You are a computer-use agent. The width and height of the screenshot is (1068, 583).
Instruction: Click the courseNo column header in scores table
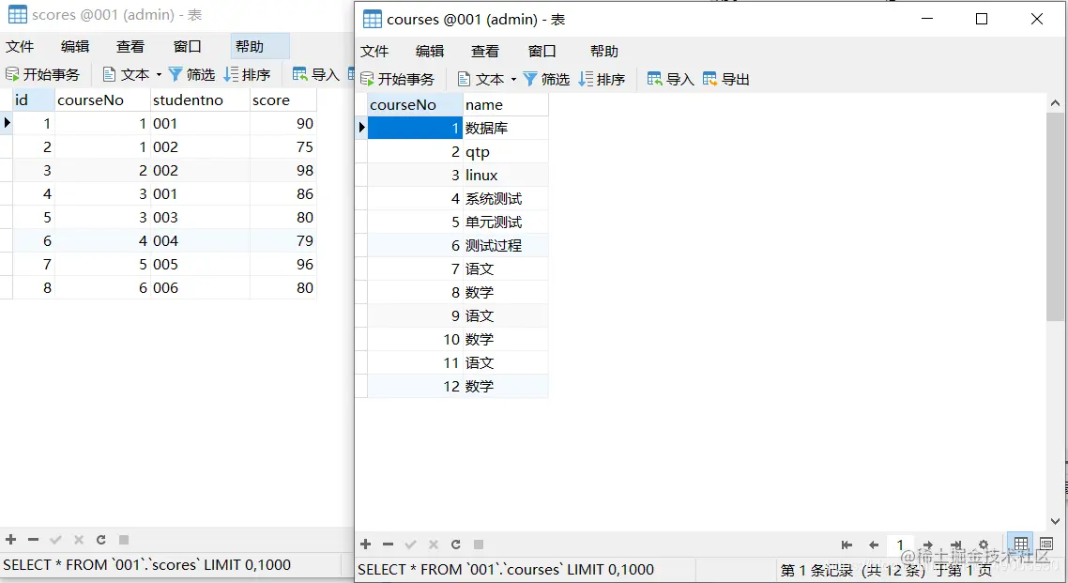102,100
